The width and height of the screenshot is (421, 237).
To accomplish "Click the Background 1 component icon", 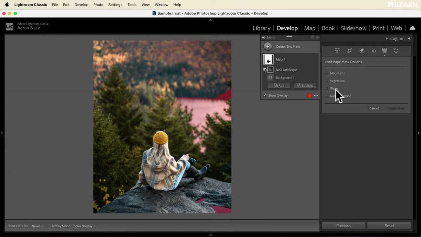I will pyautogui.click(x=270, y=77).
